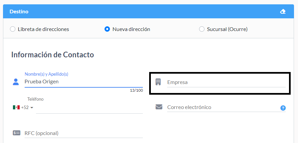Open the +52 phone prefix selector
This screenshot has width=298, height=143.
[x=23, y=107]
